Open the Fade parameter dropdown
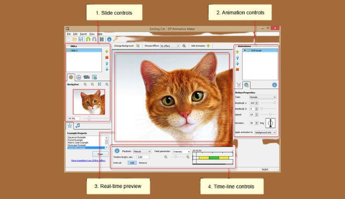The image size is (345, 199). (x=181, y=152)
